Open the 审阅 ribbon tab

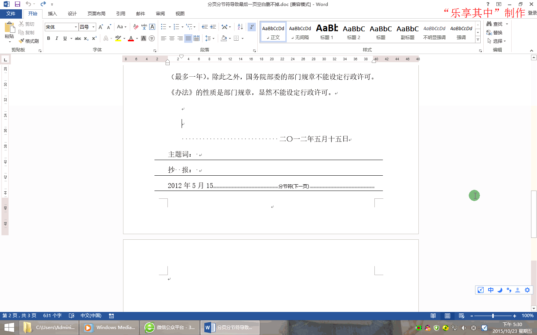coord(160,13)
